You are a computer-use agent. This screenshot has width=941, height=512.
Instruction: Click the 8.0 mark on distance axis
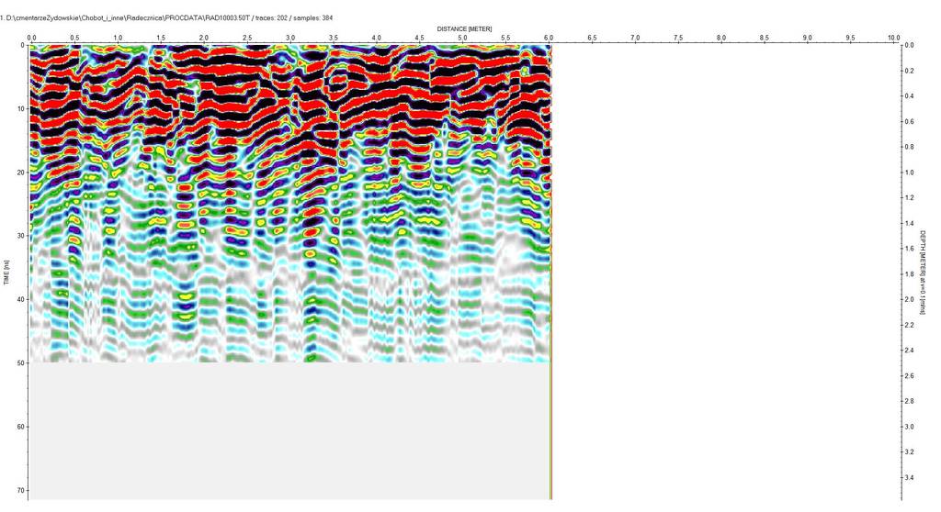721,39
